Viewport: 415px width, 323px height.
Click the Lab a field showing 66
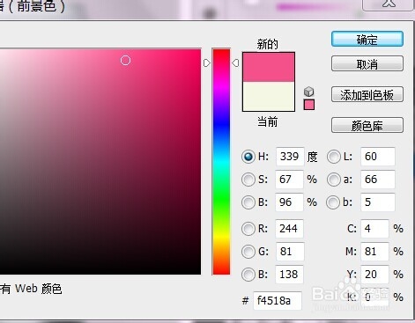[378, 180]
